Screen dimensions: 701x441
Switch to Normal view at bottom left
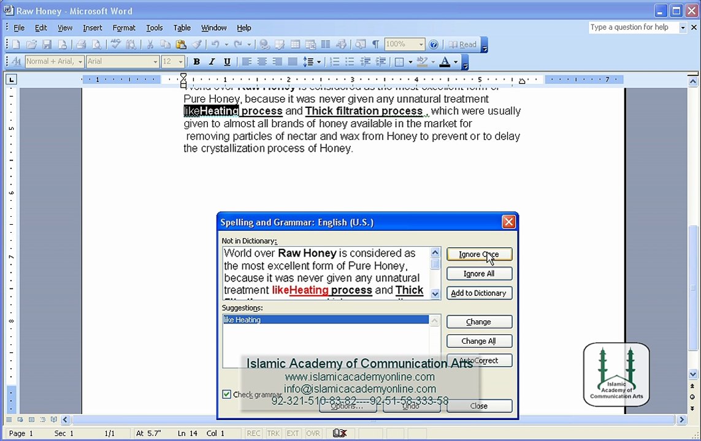coord(9,420)
